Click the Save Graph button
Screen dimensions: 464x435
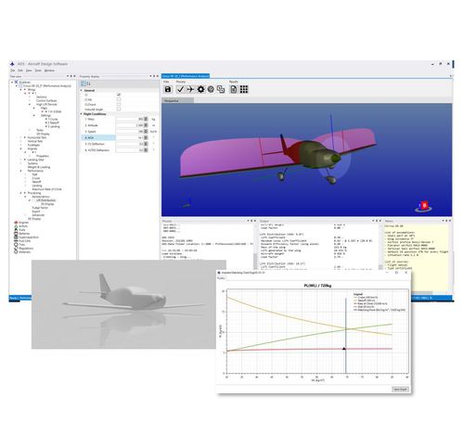point(400,390)
